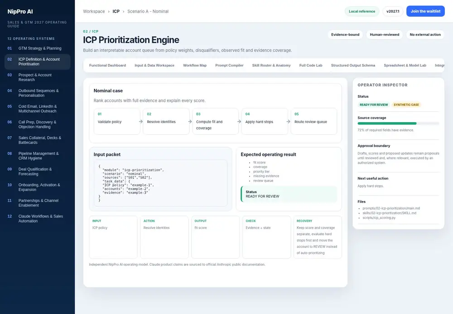Select step 04 Apply hard stops card

[265, 122]
